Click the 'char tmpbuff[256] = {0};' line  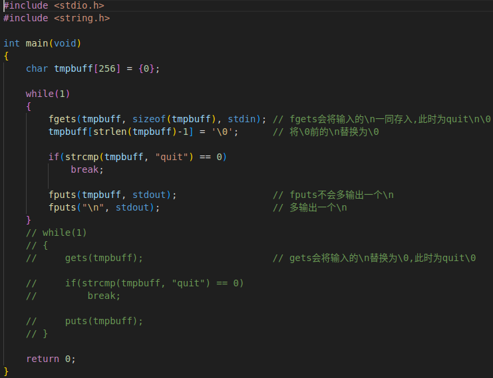click(x=92, y=68)
